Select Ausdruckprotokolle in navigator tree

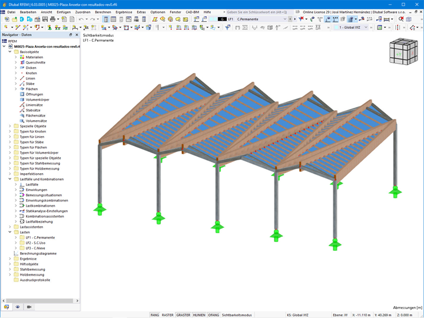(x=35, y=280)
